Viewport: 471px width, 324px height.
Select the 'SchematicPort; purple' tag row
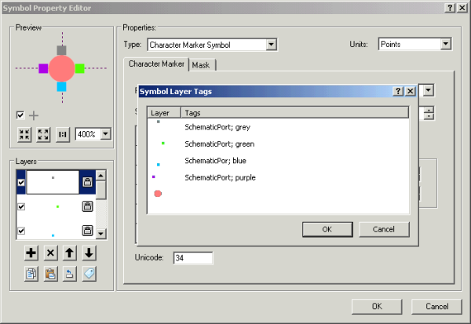(278, 177)
